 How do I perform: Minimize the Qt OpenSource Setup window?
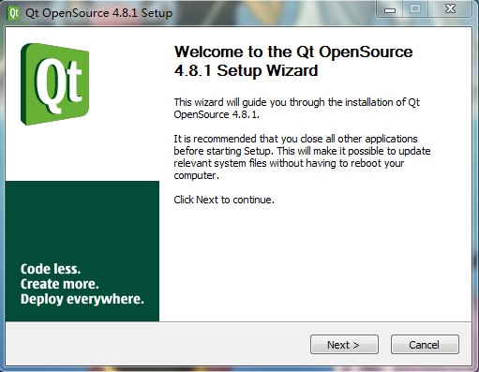click(390, 9)
